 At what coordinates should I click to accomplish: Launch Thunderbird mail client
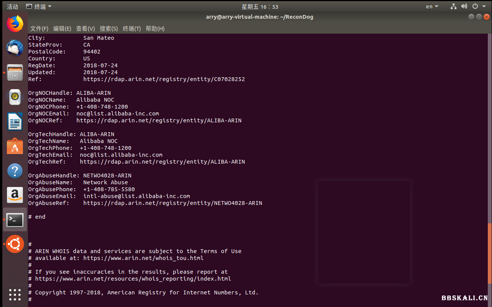pos(15,48)
